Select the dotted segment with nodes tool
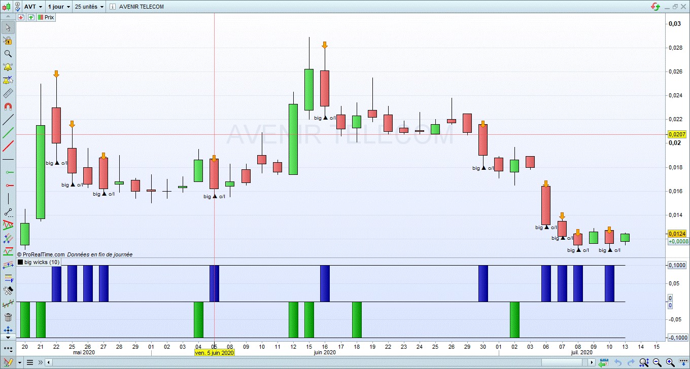 pos(8,212)
